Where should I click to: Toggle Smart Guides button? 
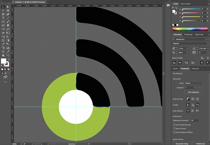197,105
